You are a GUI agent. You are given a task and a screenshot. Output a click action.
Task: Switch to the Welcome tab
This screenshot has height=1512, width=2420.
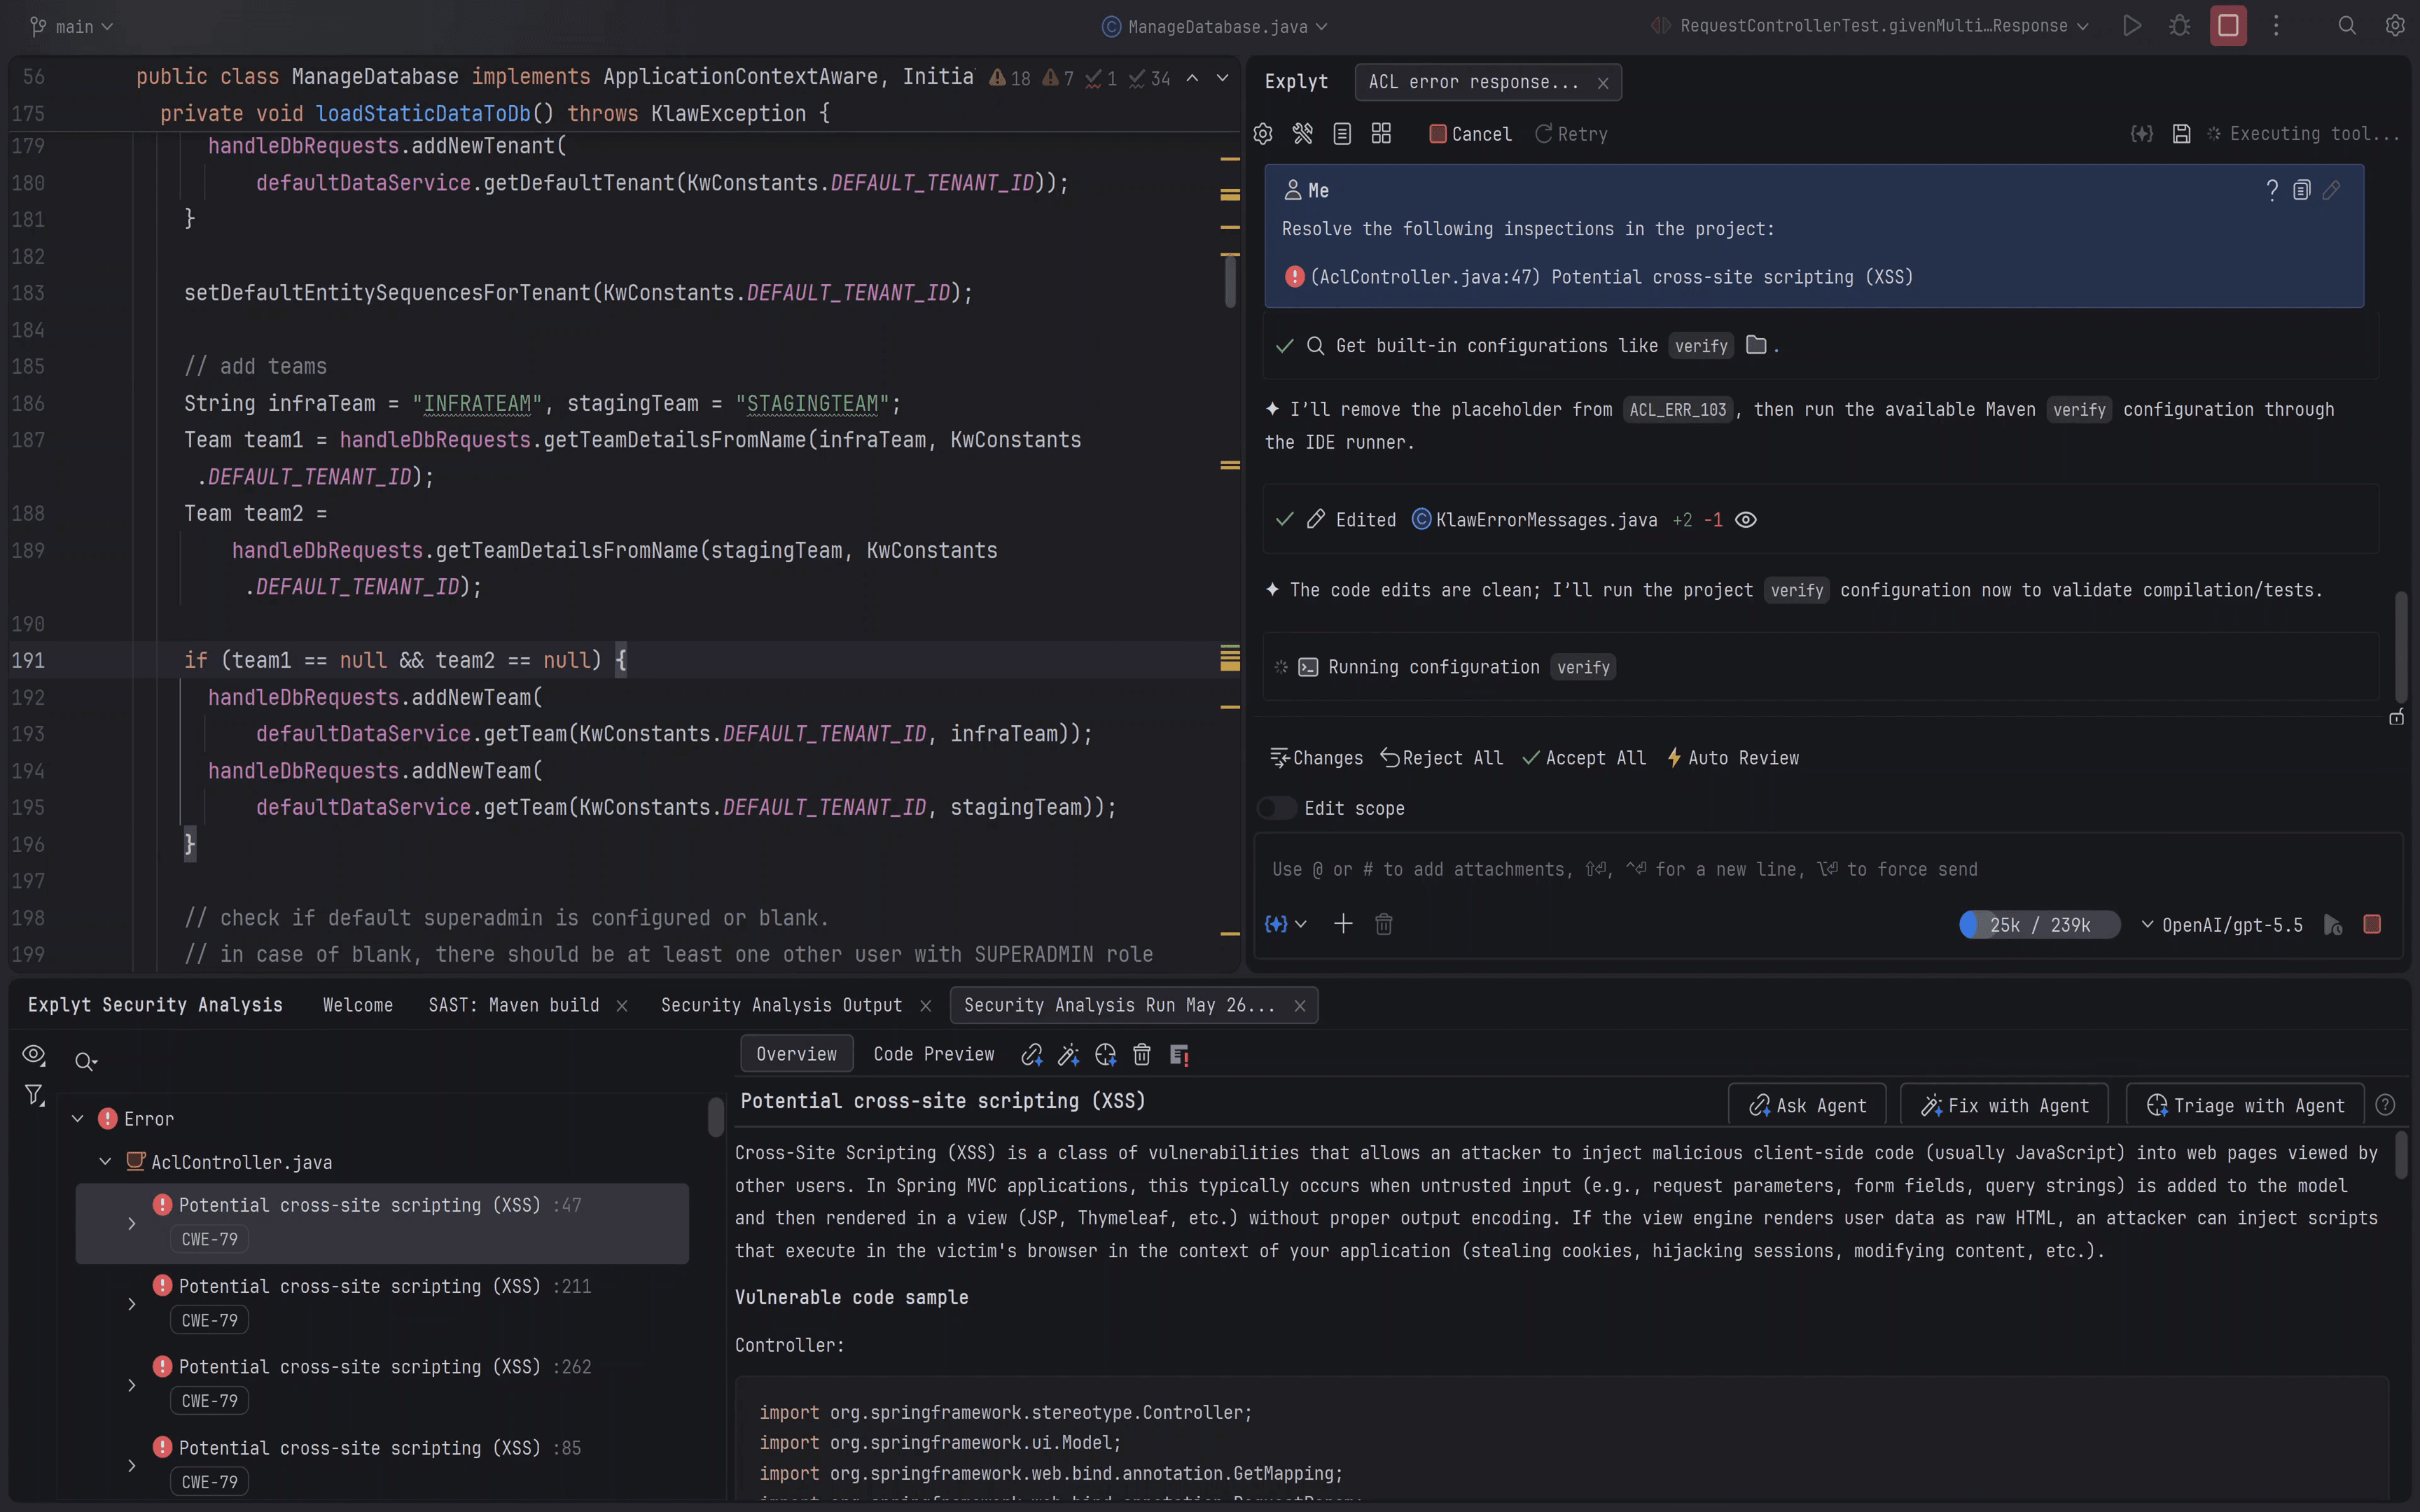point(358,1005)
